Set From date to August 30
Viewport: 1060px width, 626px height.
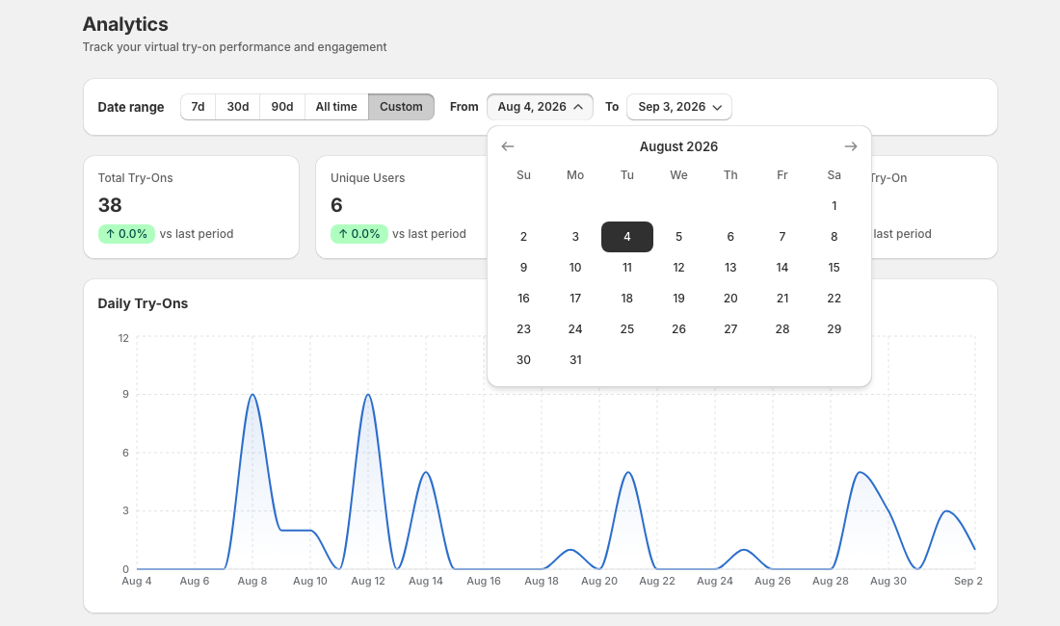524,360
